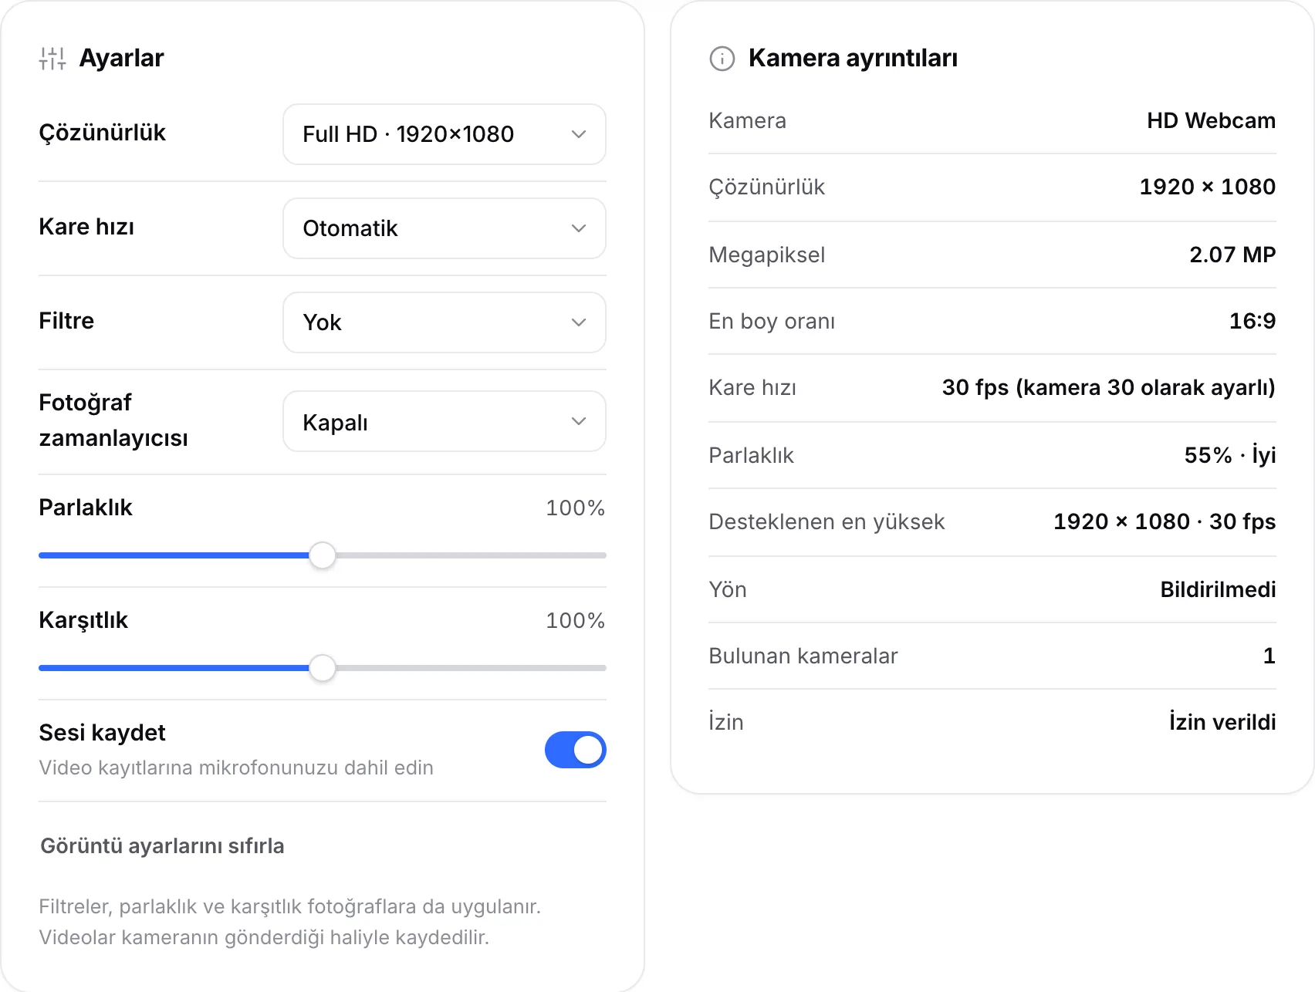Click the Ayarlar heading
Screen dimensions: 1315x992
[x=121, y=58]
